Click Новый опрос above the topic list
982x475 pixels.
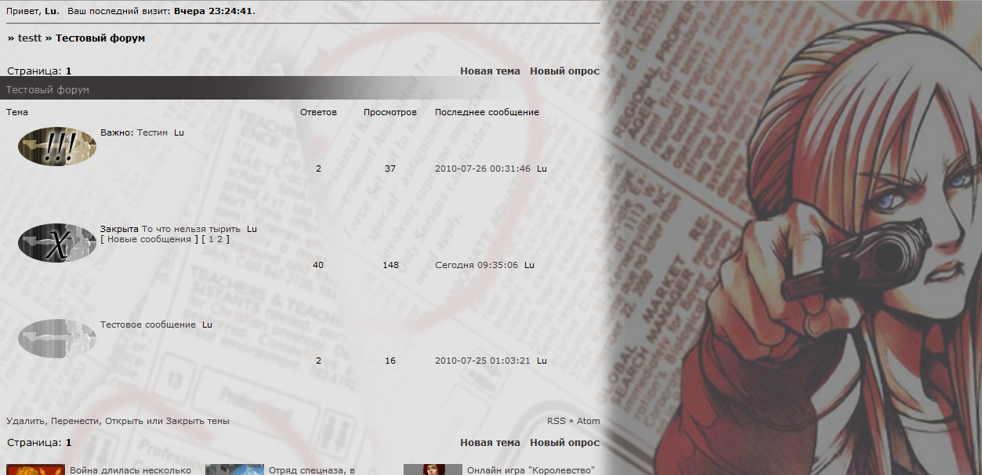pyautogui.click(x=565, y=71)
